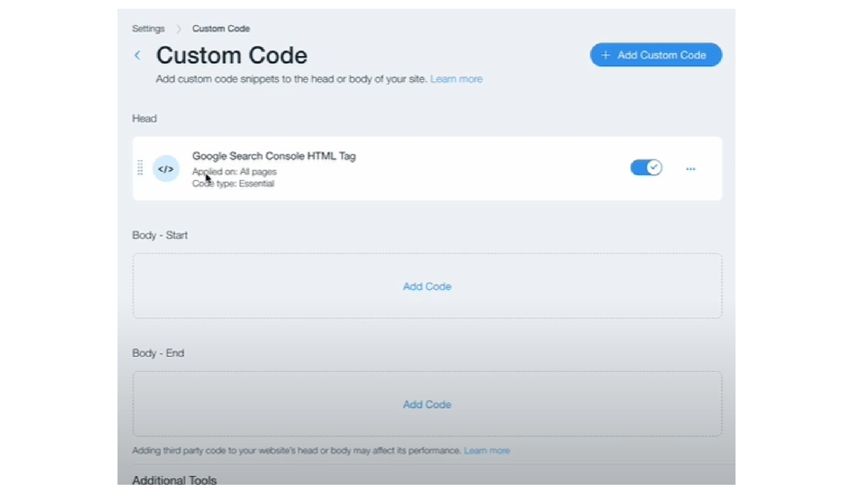Open Learn more about custom code snippets
This screenshot has height=493, width=853.
[x=456, y=79]
